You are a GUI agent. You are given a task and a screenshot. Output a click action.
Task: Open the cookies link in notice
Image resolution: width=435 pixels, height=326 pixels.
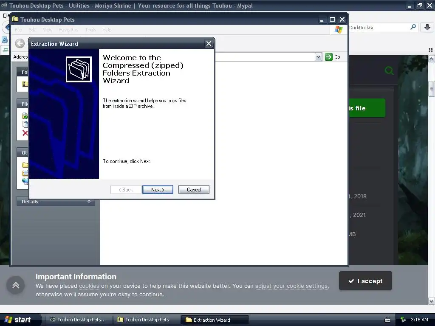coord(89,286)
